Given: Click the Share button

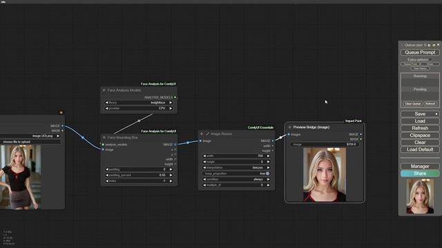Looking at the screenshot, I should (x=420, y=174).
